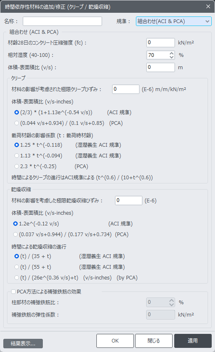Click the 体積-表面積比 (v/s) input field
The height and width of the screenshot is (352, 215).
point(161,67)
